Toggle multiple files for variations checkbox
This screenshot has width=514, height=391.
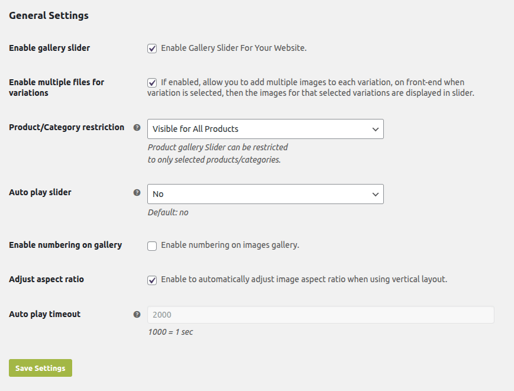[x=152, y=82]
